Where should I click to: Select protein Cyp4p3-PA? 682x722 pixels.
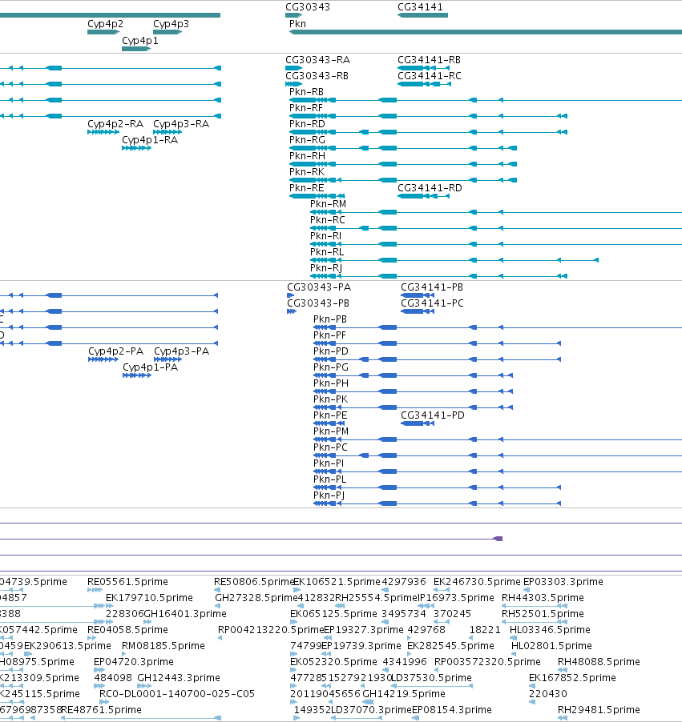[181, 351]
